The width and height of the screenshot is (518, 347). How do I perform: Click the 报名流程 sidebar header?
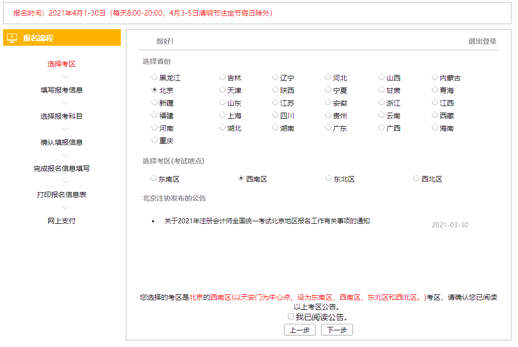tap(62, 38)
